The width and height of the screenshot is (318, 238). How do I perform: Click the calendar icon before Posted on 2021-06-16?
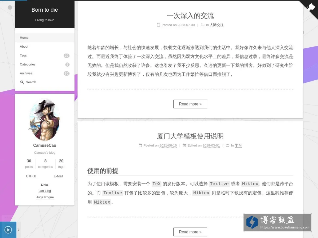pyautogui.click(x=140, y=145)
